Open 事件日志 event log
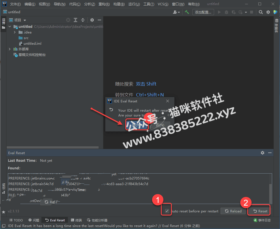Screen dimensions: 280x229 [x=262, y=220]
